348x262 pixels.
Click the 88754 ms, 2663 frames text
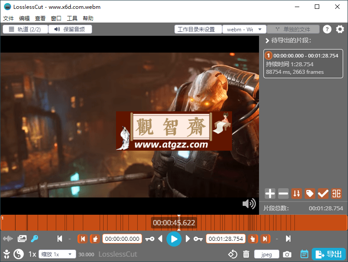[295, 72]
